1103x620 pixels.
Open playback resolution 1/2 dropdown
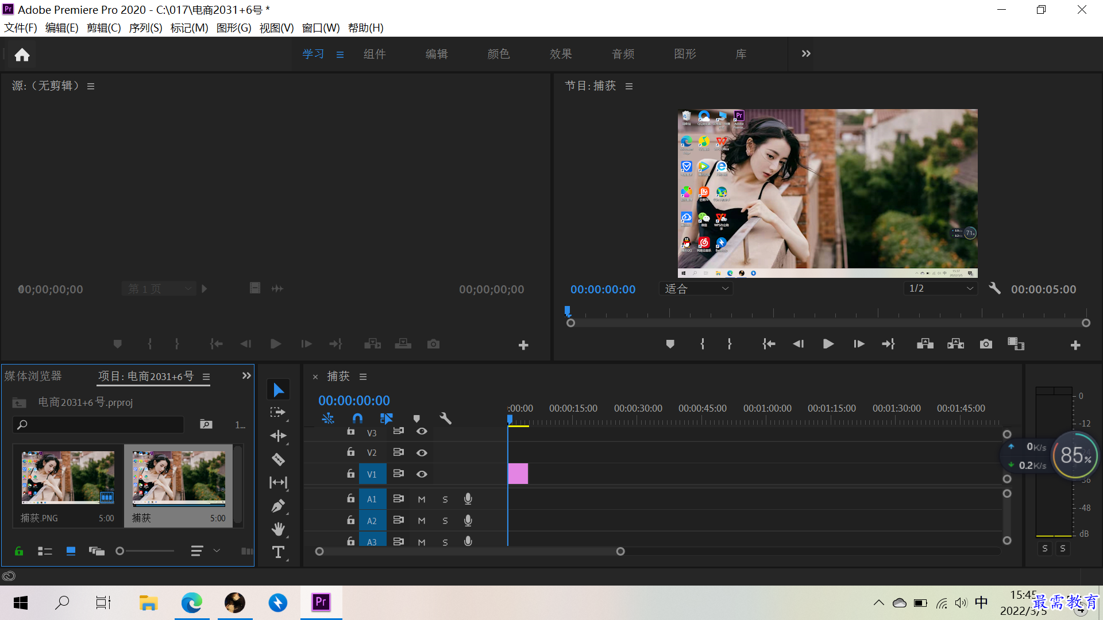(940, 288)
